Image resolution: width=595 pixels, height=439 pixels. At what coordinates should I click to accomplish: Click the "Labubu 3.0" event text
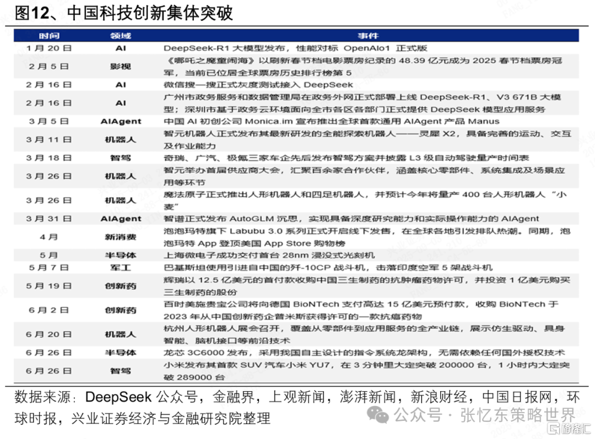point(367,237)
